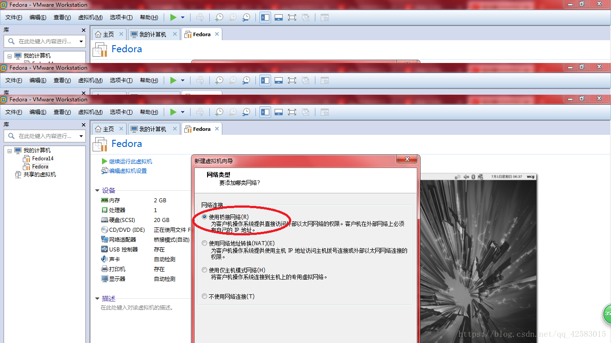Select 使用网络地址转换(NAT)(E) radio button
Viewport: 611px width, 343px height.
(204, 243)
